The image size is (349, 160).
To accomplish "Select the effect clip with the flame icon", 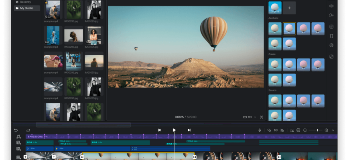I will tap(92, 149).
